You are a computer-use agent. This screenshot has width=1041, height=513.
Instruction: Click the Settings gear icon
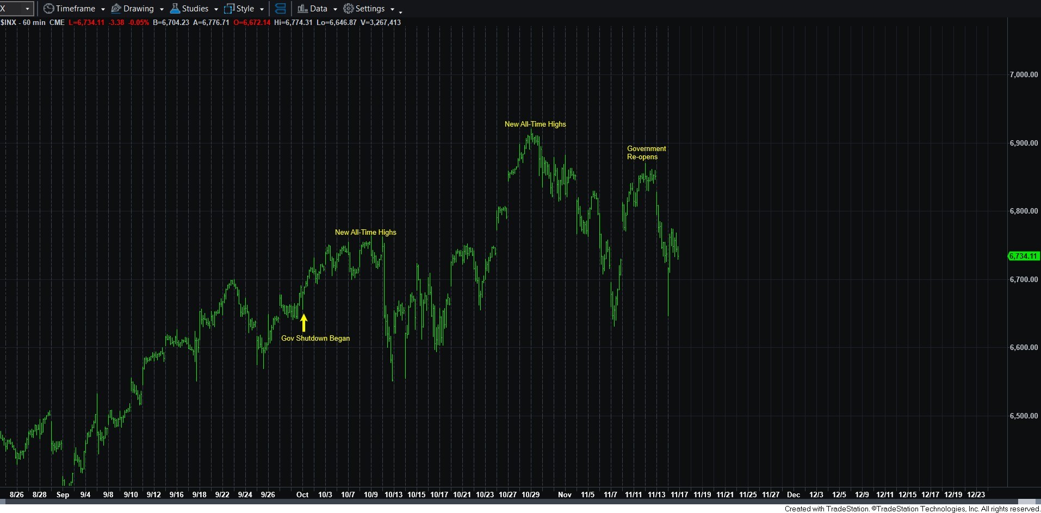pos(349,9)
